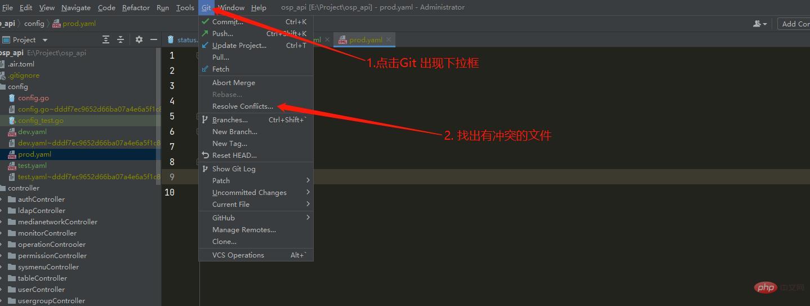Viewport: 810px width, 306px height.
Task: Open the View menu
Action: pyautogui.click(x=47, y=7)
